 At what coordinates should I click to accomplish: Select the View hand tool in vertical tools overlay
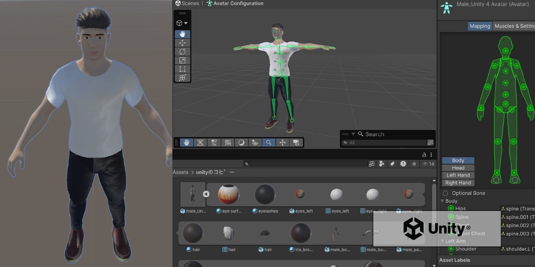(x=182, y=34)
